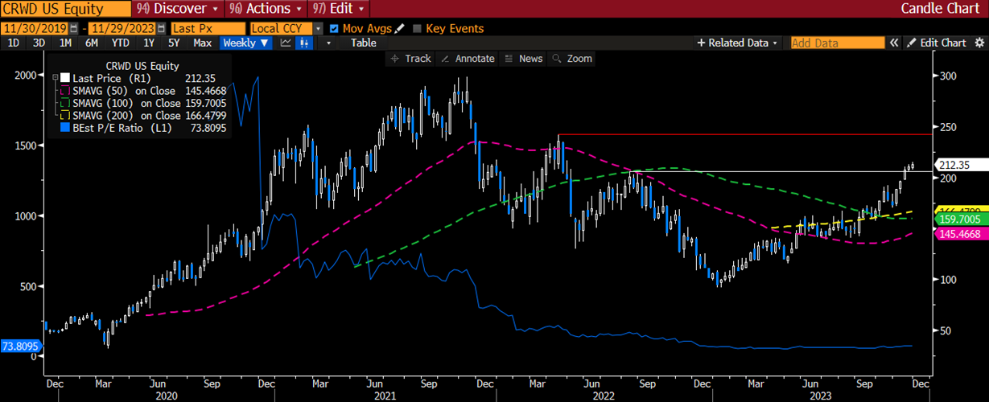Click the 73.8095 P/E axis label
The image size is (989, 402).
pos(21,345)
